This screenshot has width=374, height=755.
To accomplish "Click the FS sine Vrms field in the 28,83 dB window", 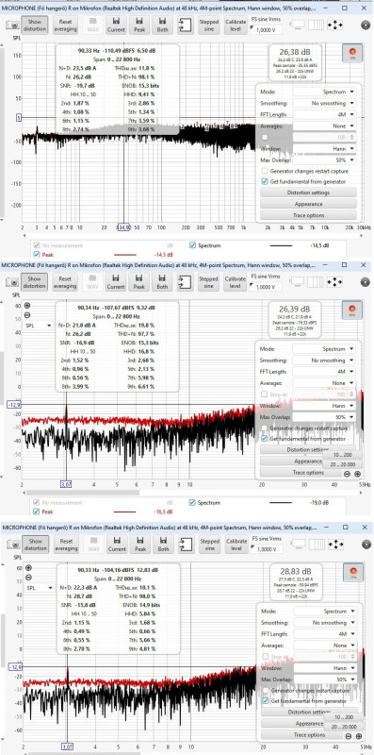I will [267, 549].
